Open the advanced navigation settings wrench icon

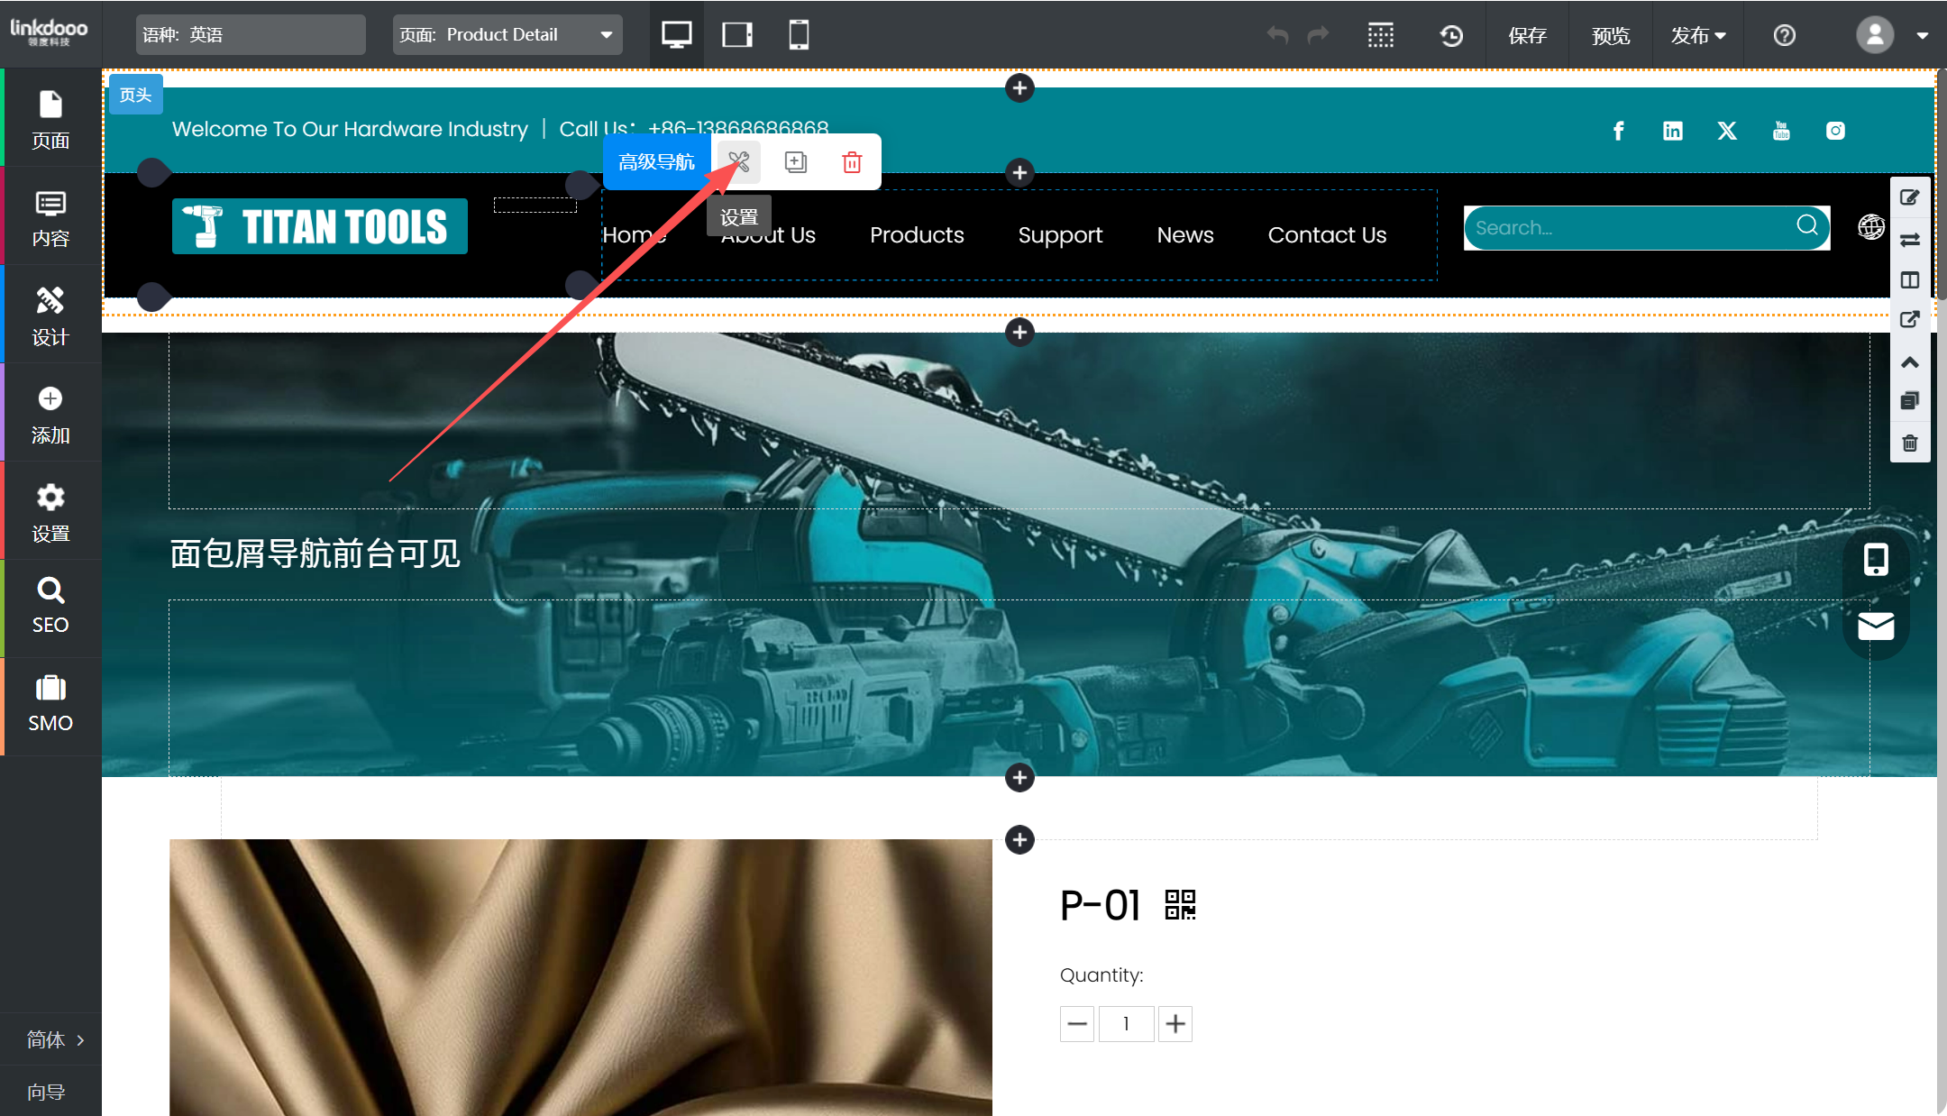tap(738, 162)
